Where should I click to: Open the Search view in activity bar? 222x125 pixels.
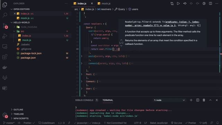(5, 15)
